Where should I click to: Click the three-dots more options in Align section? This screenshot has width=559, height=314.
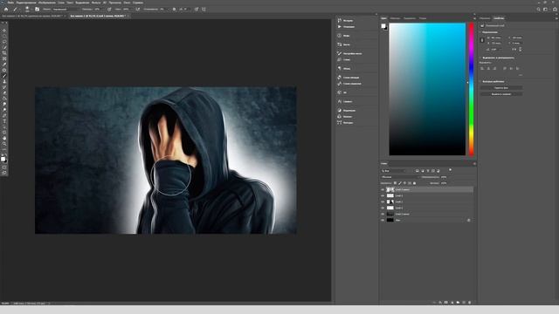(x=521, y=75)
